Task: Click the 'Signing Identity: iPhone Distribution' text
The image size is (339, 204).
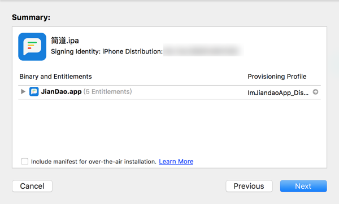Action: [x=107, y=51]
